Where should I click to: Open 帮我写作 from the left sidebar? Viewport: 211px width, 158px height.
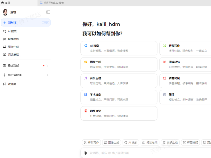tap(13, 39)
